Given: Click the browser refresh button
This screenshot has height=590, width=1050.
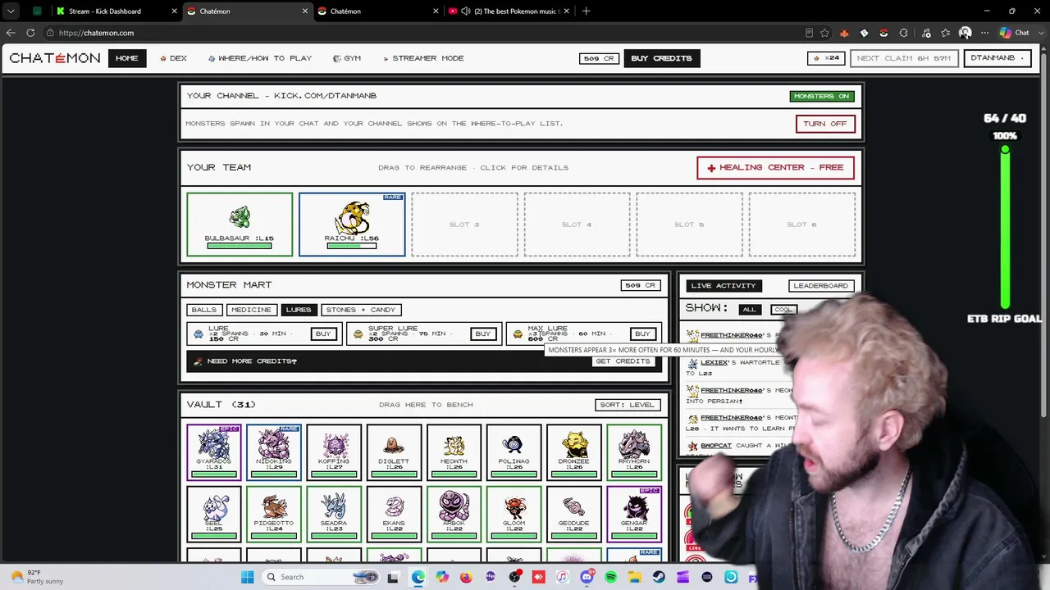Looking at the screenshot, I should (30, 33).
